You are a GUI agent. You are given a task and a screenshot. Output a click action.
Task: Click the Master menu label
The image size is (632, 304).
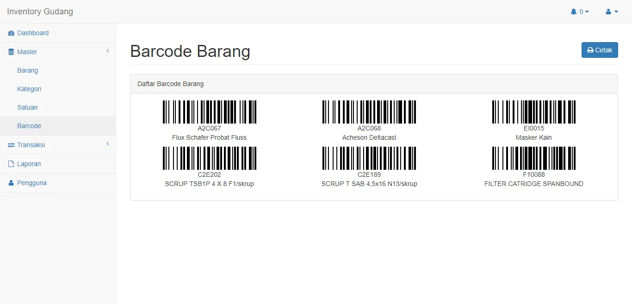coord(27,52)
